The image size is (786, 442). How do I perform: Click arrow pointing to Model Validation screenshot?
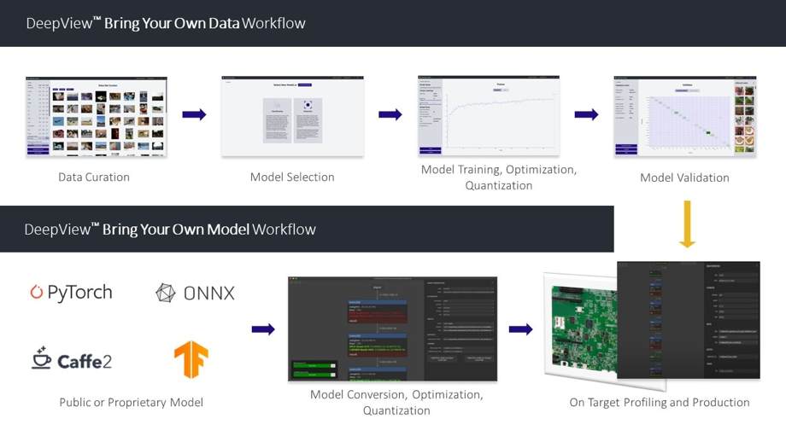click(586, 114)
